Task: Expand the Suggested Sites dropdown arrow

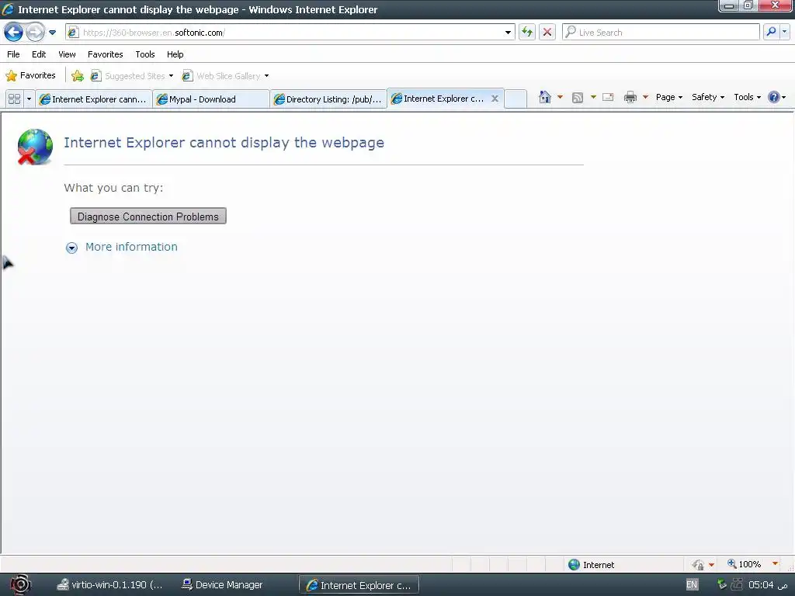Action: click(x=171, y=76)
